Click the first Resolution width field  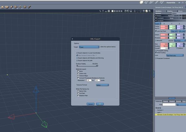pos(89,80)
